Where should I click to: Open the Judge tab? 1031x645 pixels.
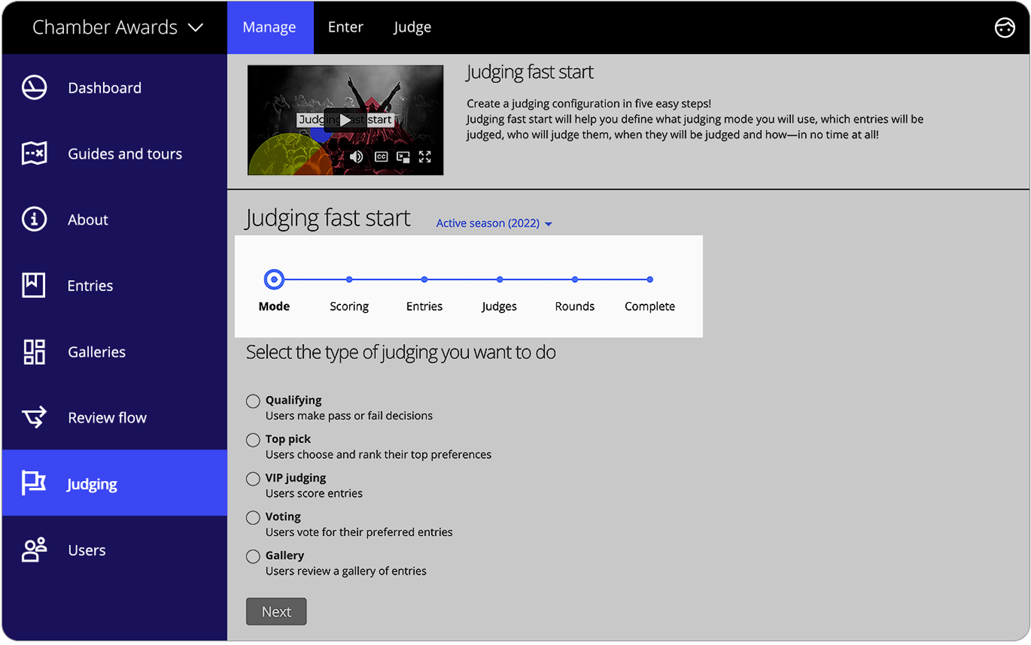[x=412, y=27]
